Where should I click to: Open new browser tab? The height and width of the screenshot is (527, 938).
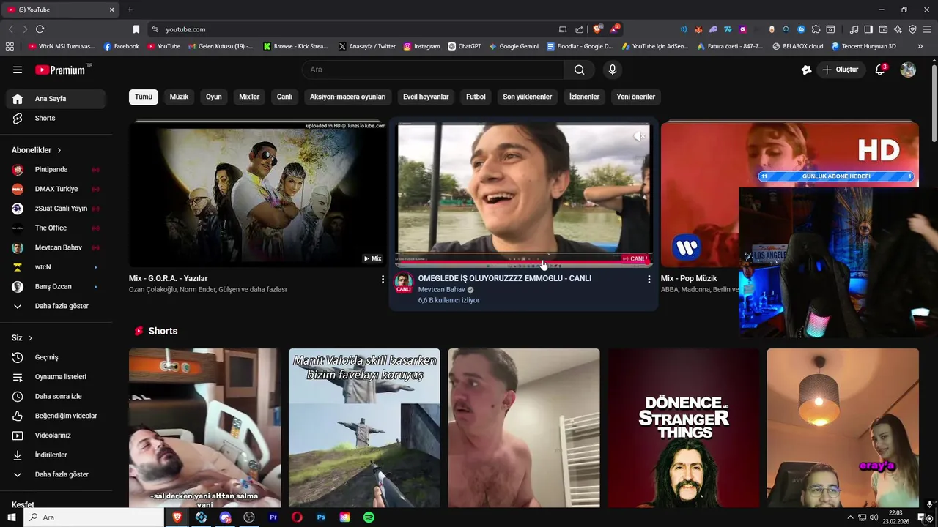[x=130, y=10]
